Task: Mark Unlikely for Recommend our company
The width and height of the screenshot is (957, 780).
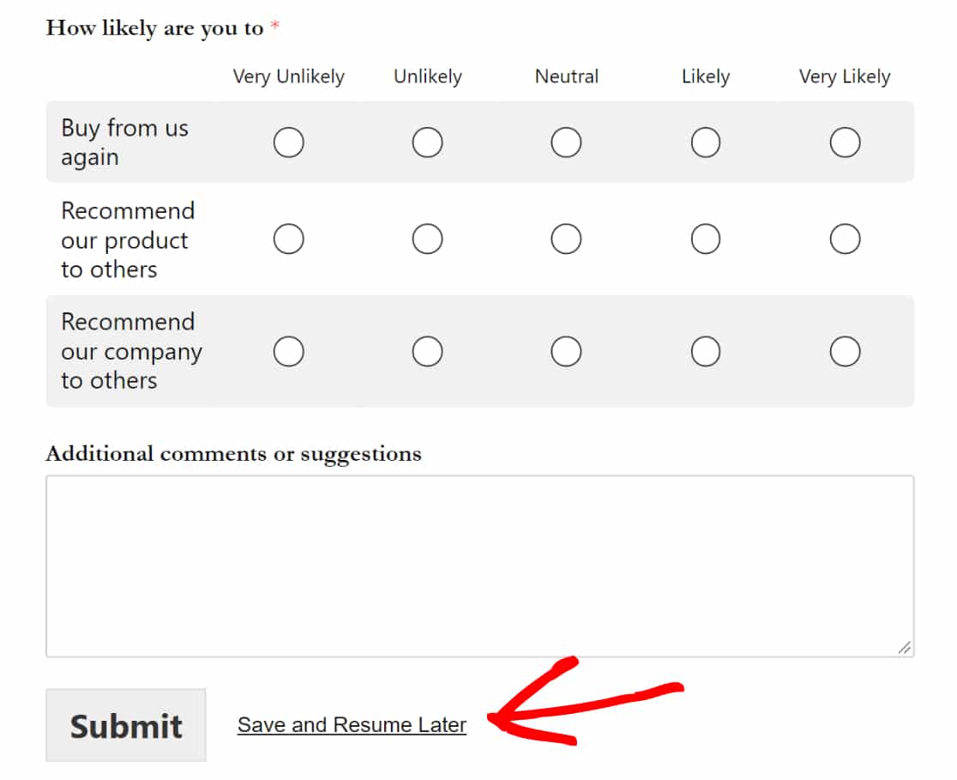Action: pyautogui.click(x=427, y=351)
